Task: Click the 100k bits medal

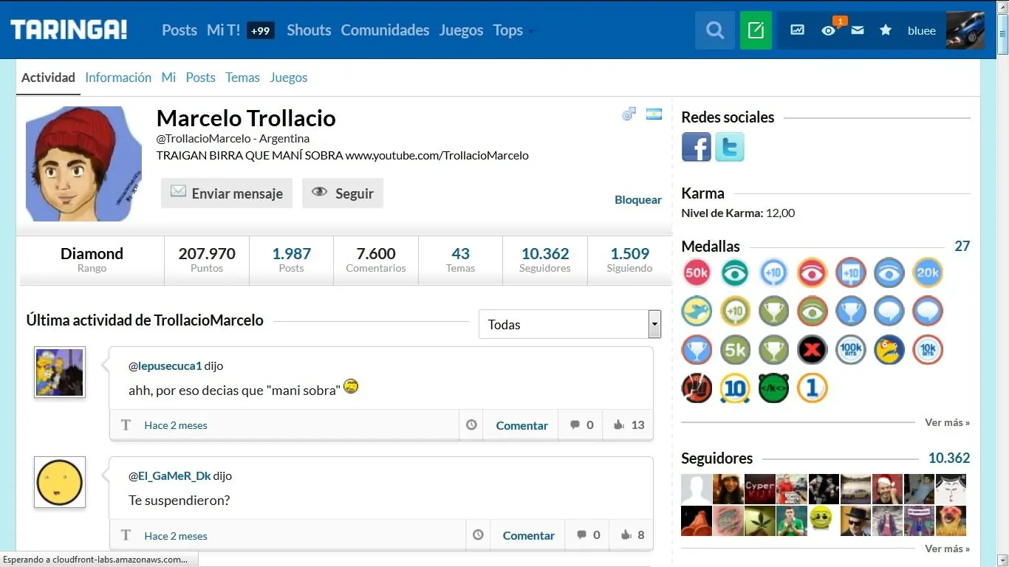Action: (x=851, y=350)
